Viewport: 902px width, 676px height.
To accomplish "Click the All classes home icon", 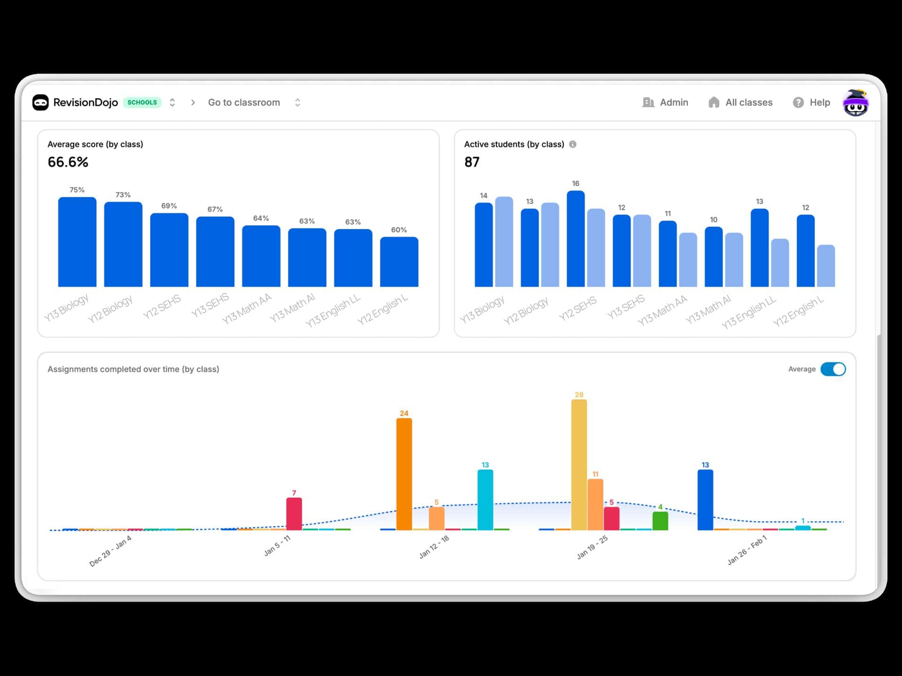I will pos(714,102).
